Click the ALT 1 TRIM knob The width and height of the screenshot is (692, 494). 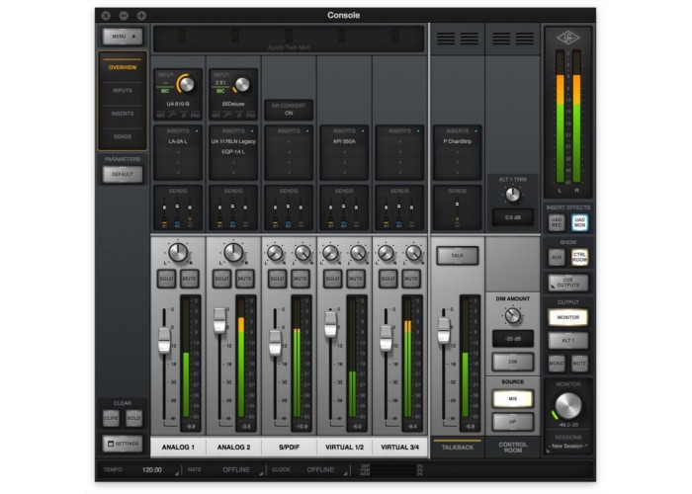tap(512, 194)
